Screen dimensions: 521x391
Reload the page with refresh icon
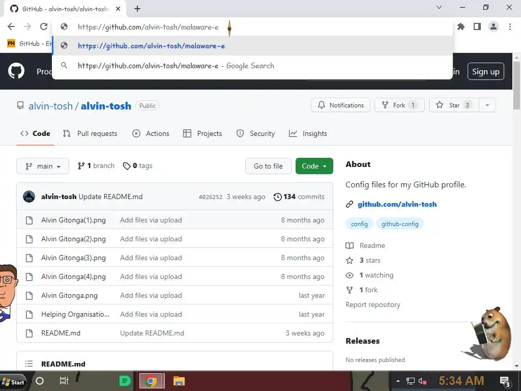(44, 26)
